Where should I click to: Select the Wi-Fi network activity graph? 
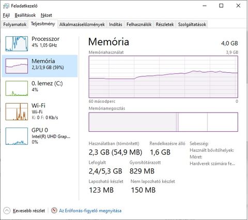(17, 112)
